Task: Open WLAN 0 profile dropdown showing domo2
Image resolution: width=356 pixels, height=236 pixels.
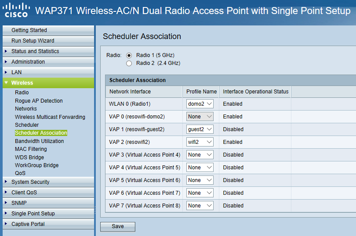Action: pyautogui.click(x=200, y=104)
